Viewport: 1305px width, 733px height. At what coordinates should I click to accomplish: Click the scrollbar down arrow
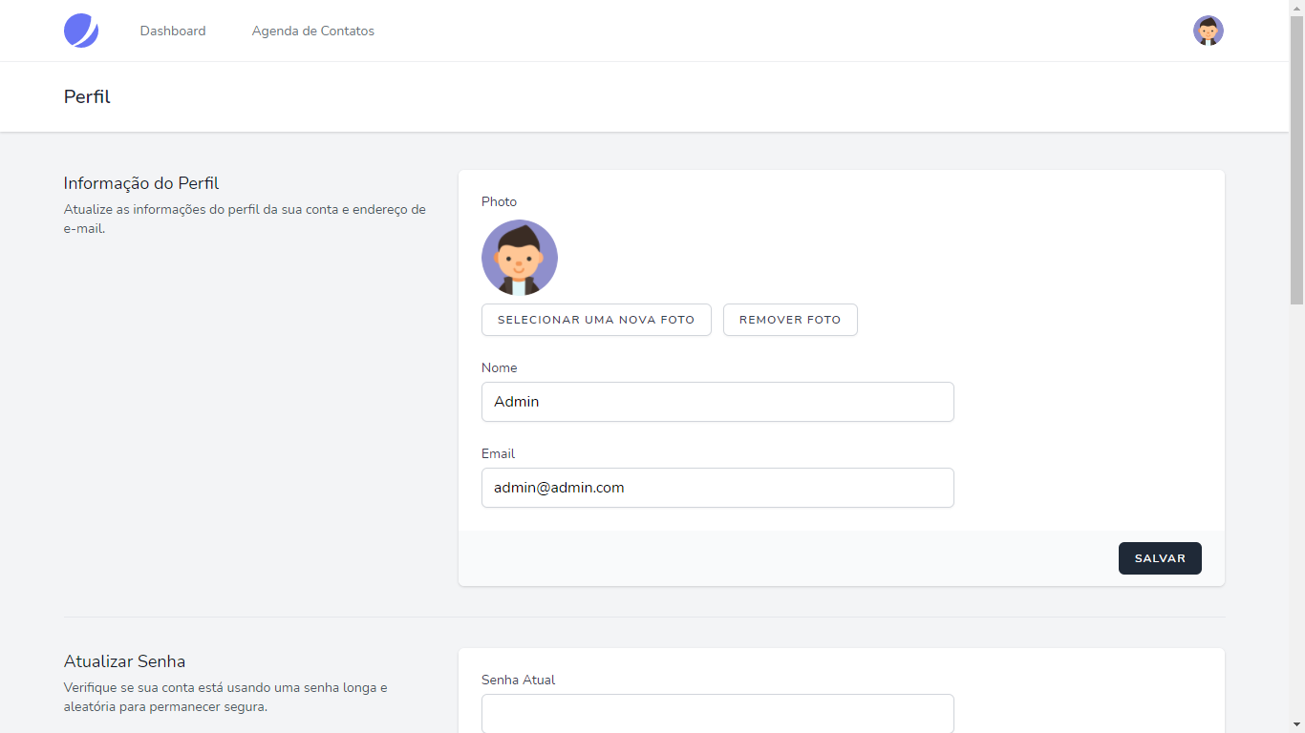click(1296, 725)
